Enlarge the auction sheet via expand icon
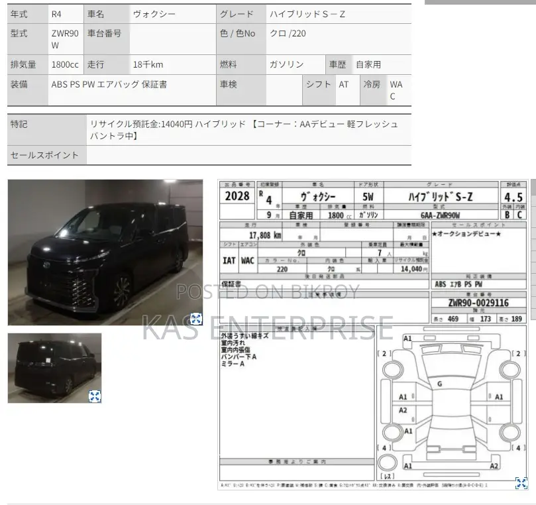 pos(521,483)
